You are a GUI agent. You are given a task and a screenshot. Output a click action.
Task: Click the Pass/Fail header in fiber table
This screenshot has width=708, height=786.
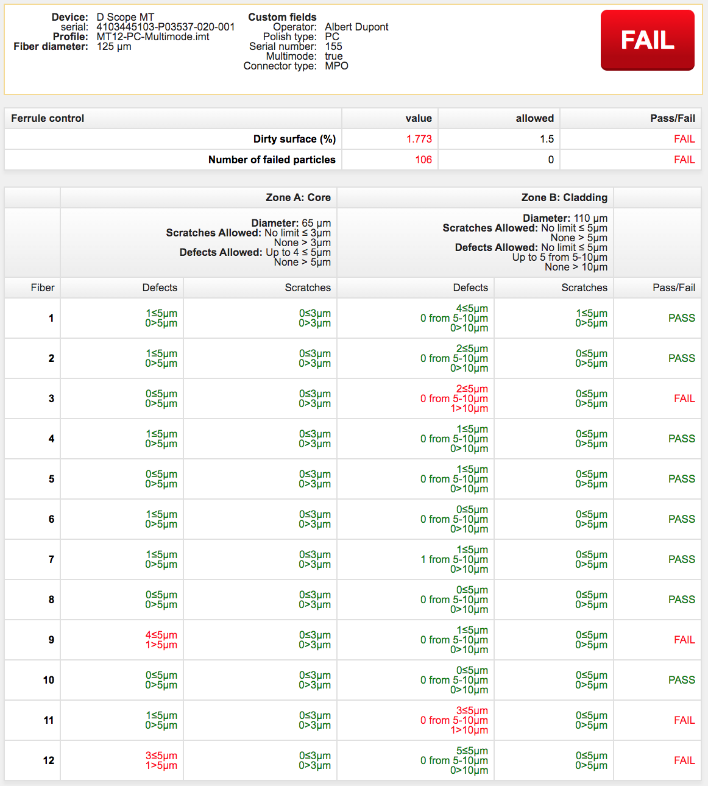tap(674, 288)
